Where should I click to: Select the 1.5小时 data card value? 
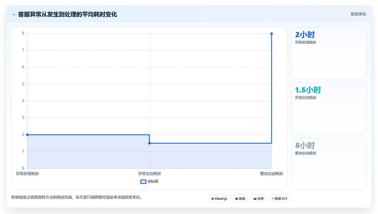308,90
